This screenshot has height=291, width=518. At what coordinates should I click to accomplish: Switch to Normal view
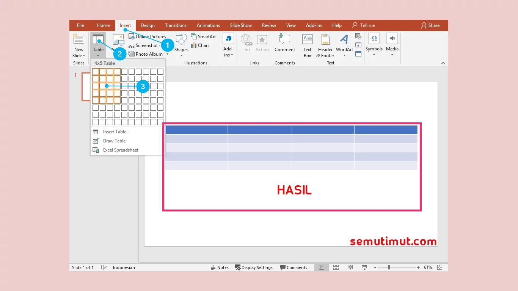(x=322, y=267)
